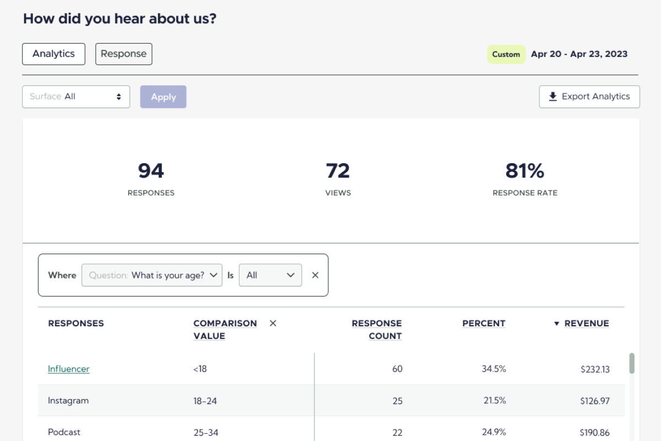Sort by the Response Count header

[377, 329]
